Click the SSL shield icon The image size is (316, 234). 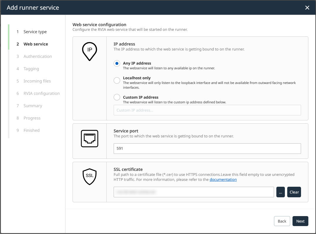click(89, 176)
